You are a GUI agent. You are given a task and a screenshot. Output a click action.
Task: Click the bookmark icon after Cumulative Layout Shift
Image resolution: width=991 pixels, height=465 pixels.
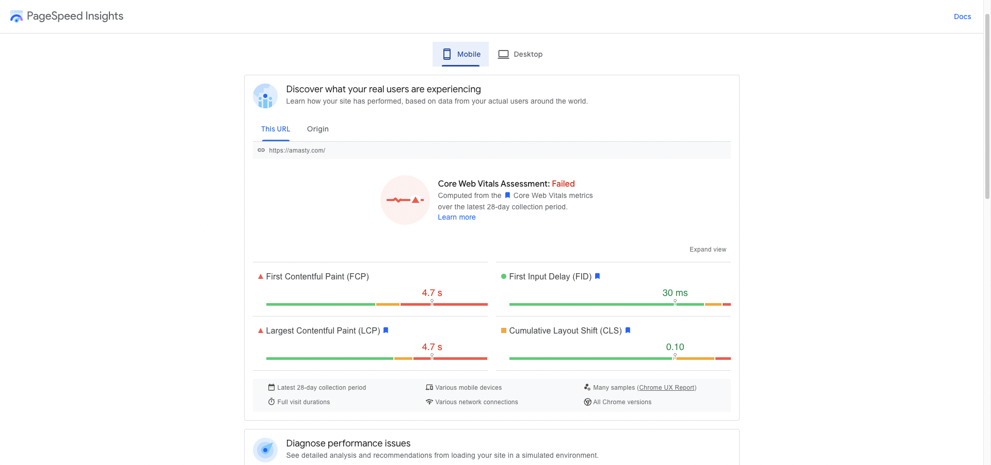pyautogui.click(x=628, y=330)
